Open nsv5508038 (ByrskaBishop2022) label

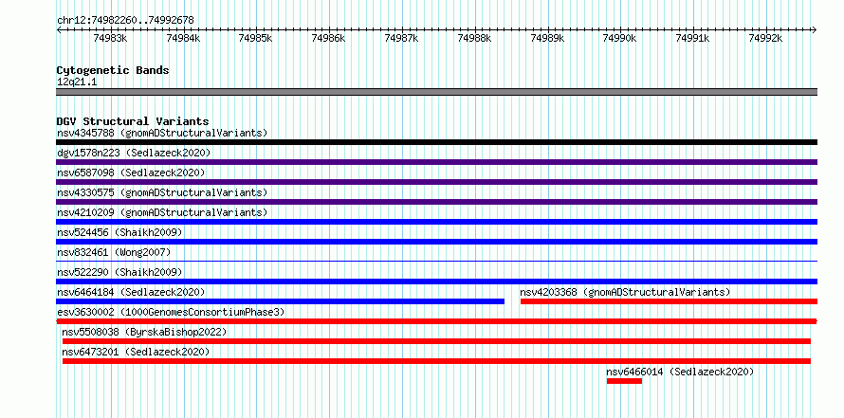pos(145,332)
